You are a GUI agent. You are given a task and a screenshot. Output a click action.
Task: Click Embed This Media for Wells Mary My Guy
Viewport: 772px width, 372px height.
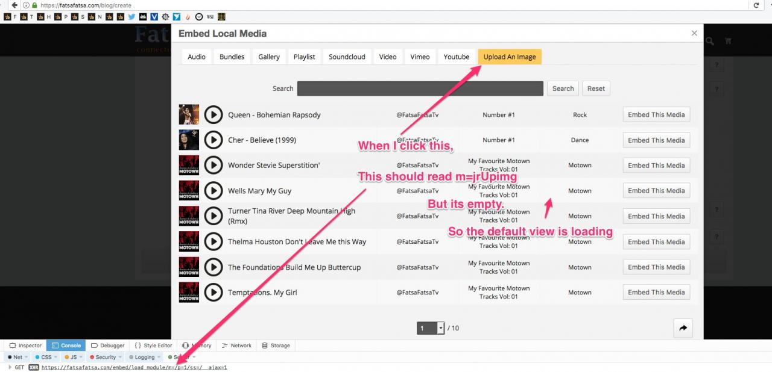(x=656, y=191)
